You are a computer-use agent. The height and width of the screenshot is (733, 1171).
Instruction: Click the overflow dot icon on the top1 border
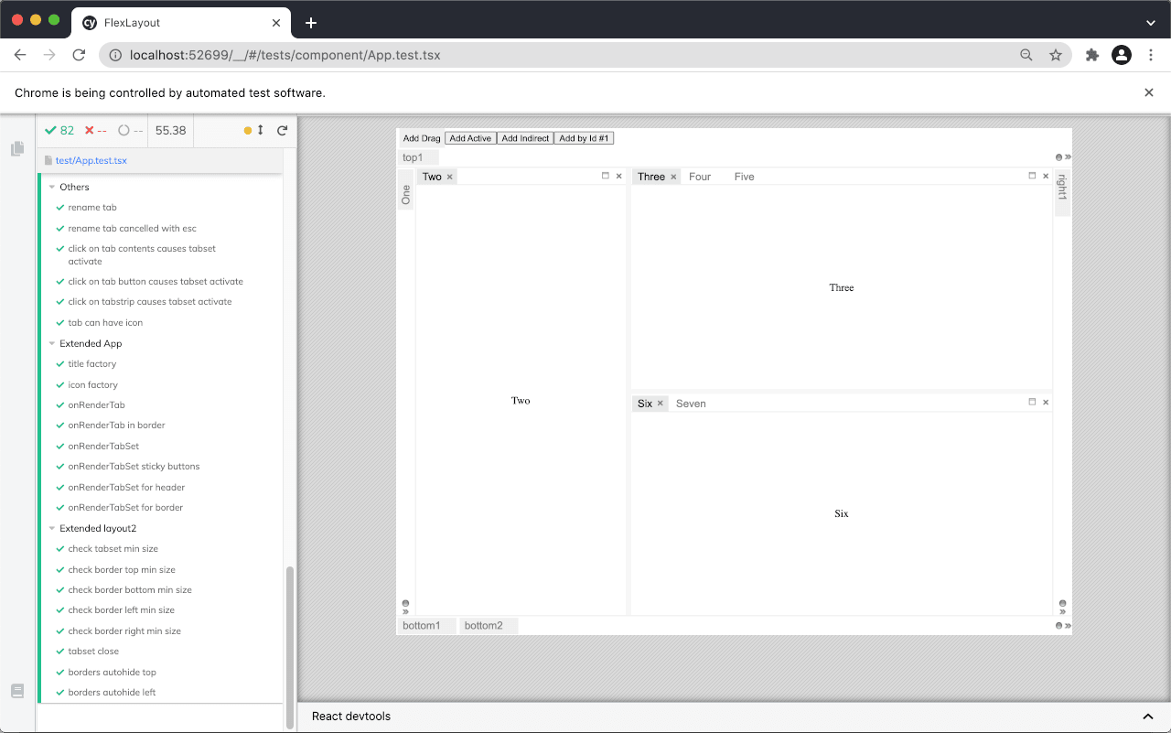[x=1058, y=157]
